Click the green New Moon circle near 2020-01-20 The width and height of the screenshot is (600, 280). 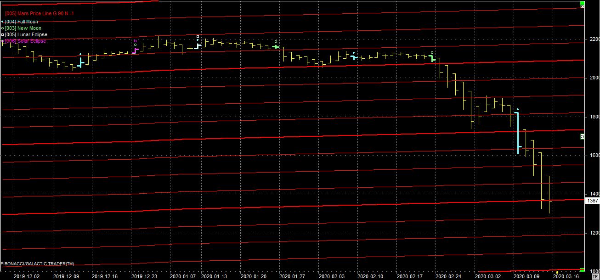[276, 41]
